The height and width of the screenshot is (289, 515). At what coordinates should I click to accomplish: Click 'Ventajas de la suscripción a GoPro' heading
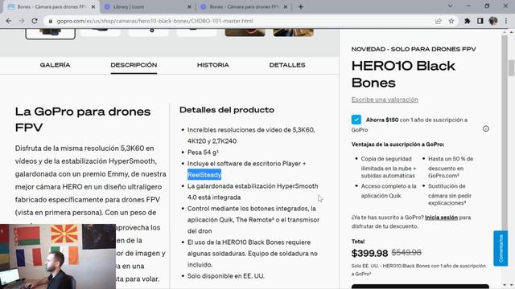398,144
